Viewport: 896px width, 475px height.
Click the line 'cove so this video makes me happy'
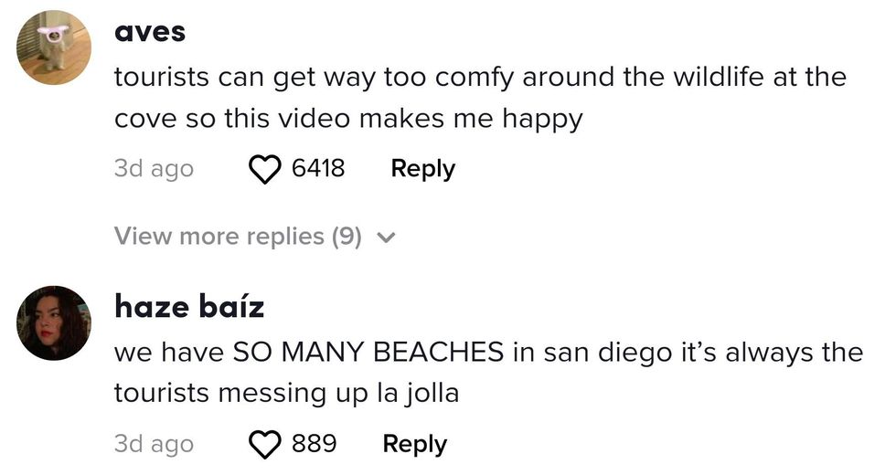click(x=347, y=120)
